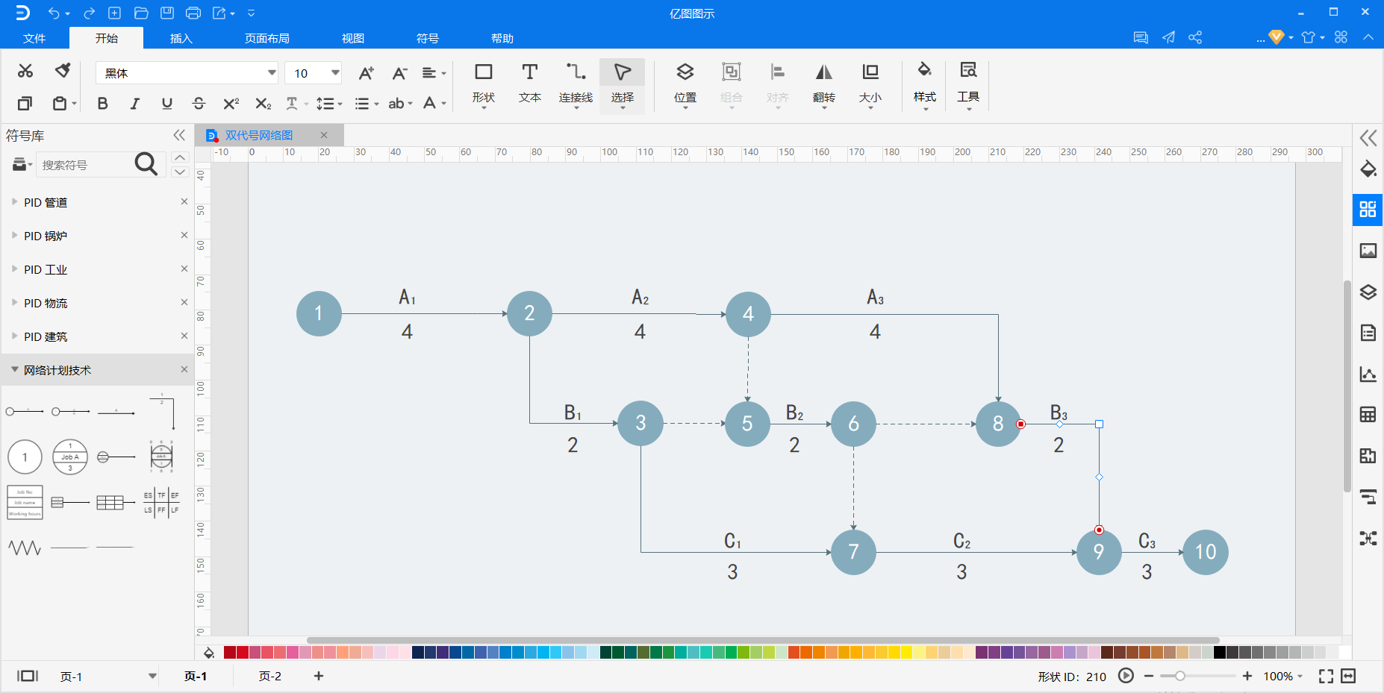Open the image panel in right sidebar
This screenshot has width=1384, height=693.
tap(1368, 251)
